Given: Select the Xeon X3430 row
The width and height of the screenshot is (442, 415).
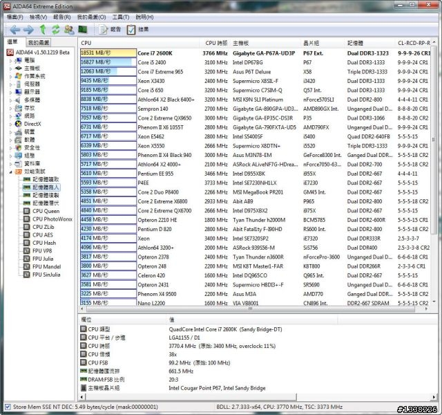Looking at the screenshot, I should pyautogui.click(x=255, y=81).
